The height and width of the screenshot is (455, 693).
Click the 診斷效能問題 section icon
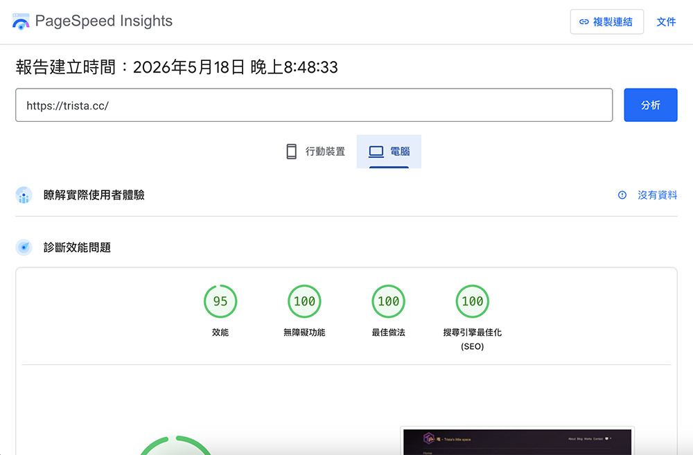coord(24,247)
